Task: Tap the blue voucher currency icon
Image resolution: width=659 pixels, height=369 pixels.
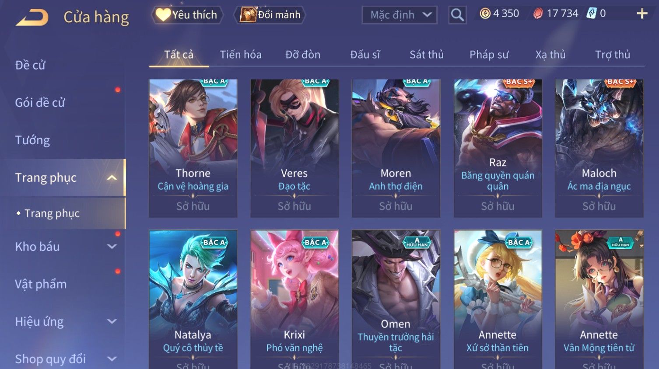Action: pos(591,14)
